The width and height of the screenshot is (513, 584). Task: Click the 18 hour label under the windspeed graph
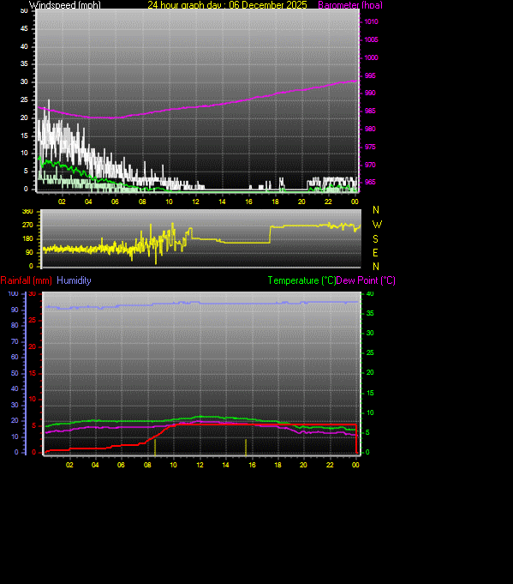pos(275,202)
